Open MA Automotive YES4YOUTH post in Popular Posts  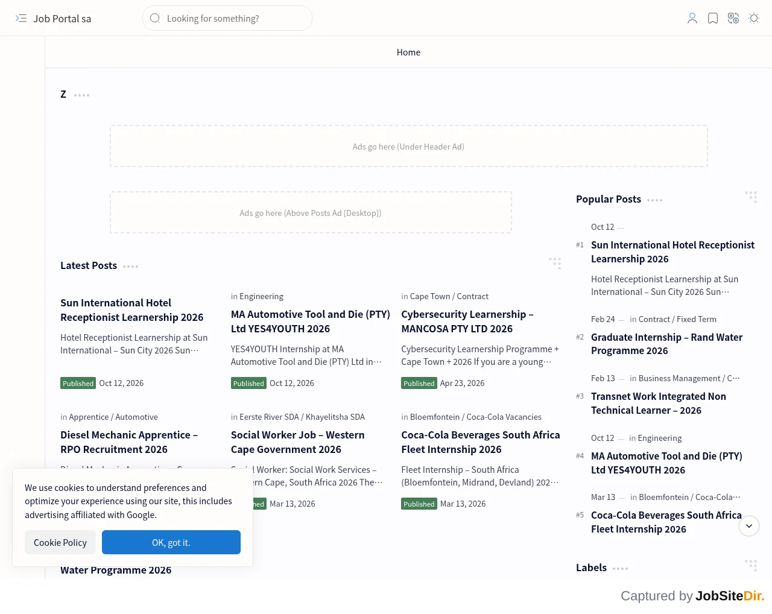tap(666, 463)
